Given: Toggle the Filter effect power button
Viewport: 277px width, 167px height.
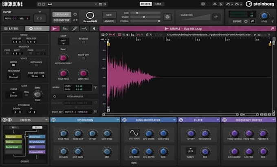Looking at the screenshot, I should pyautogui.click(x=181, y=120).
